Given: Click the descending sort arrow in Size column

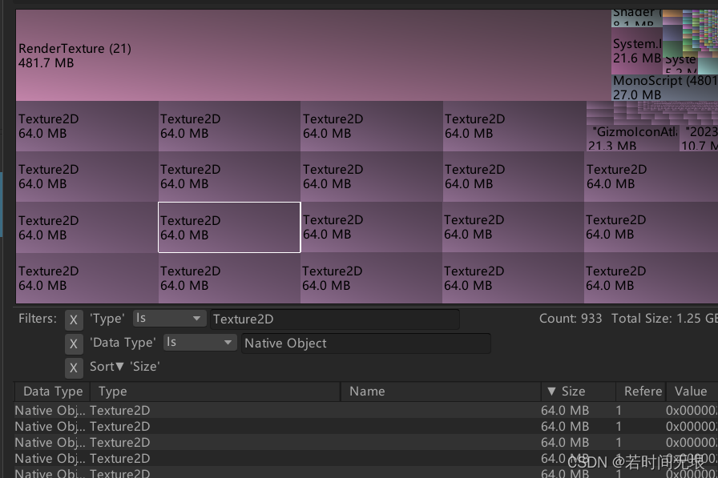Looking at the screenshot, I should [551, 392].
